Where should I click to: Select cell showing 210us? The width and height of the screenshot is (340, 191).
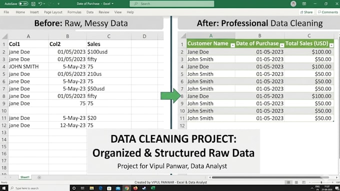point(109,74)
